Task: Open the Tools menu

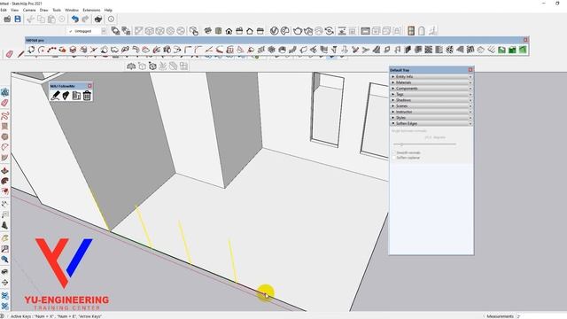Action: click(x=57, y=10)
